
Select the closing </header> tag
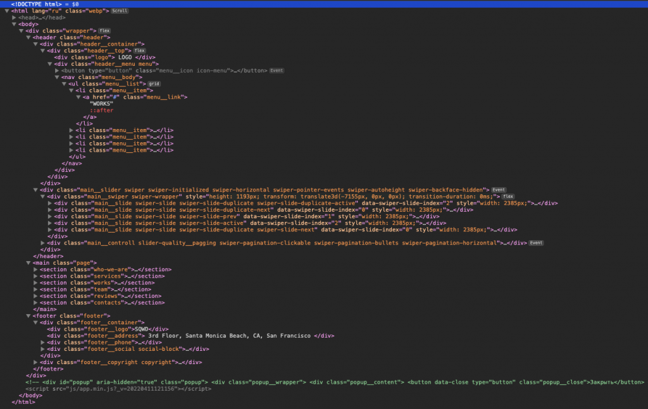(48, 256)
